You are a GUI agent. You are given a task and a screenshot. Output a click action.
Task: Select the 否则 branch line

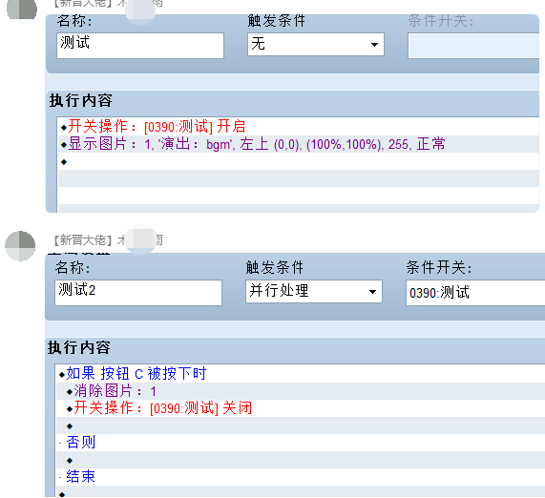coord(301,443)
